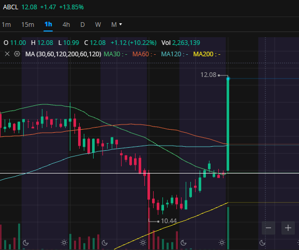The image size is (299, 250).
Task: Click the L 10.99 low value
Action: 69,43
